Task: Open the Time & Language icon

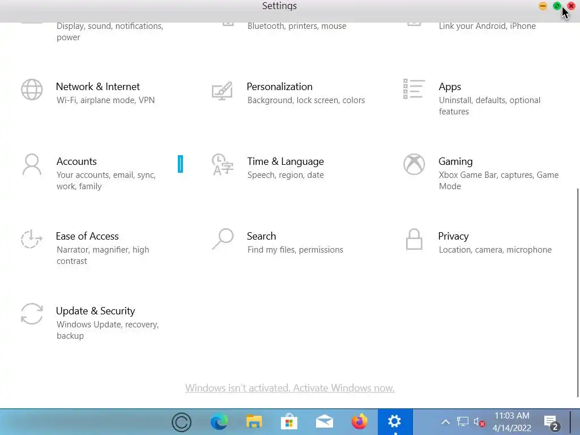Action: tap(222, 164)
